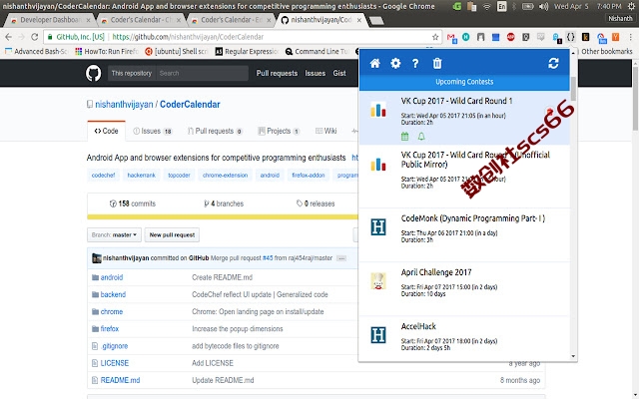Click the popup contest list scrollbar
This screenshot has height=399, width=639.
click(x=573, y=88)
